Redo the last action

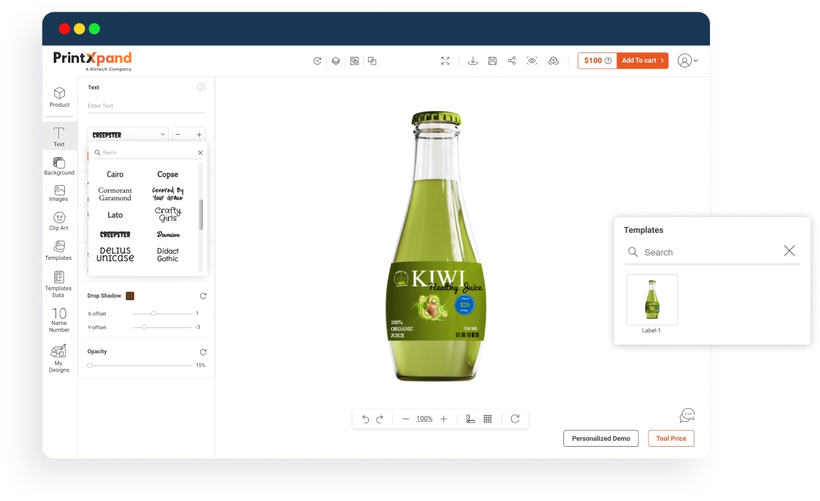pyautogui.click(x=380, y=419)
